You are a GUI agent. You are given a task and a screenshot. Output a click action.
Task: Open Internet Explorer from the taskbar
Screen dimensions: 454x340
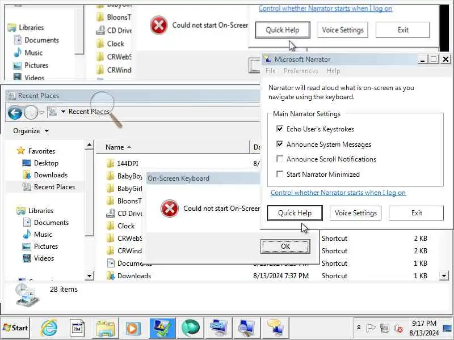point(49,328)
